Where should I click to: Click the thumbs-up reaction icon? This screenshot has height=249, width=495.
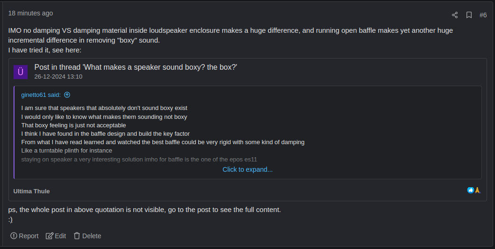point(470,190)
